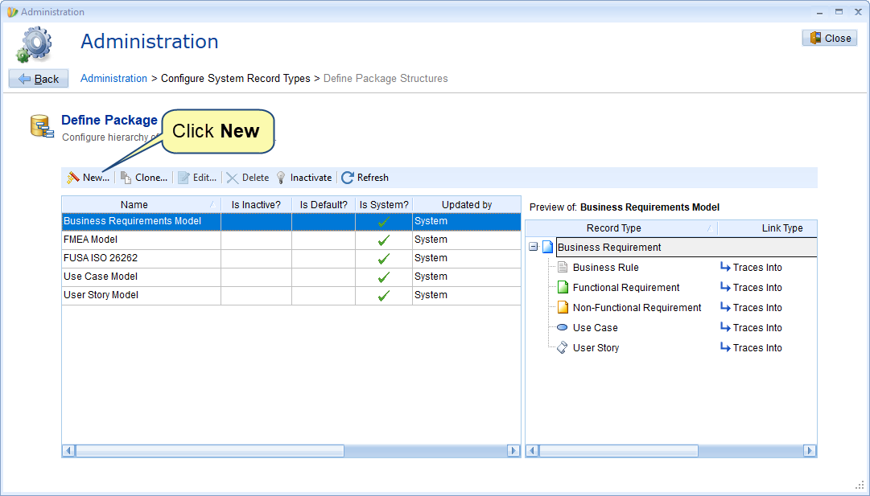Select the User Story Model row

tap(291, 295)
